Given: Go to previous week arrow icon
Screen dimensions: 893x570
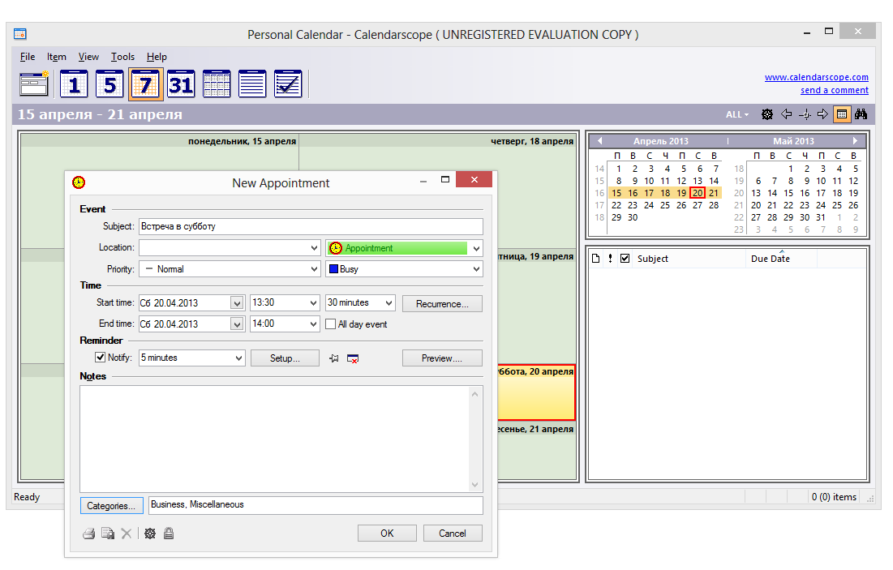Looking at the screenshot, I should [x=787, y=114].
